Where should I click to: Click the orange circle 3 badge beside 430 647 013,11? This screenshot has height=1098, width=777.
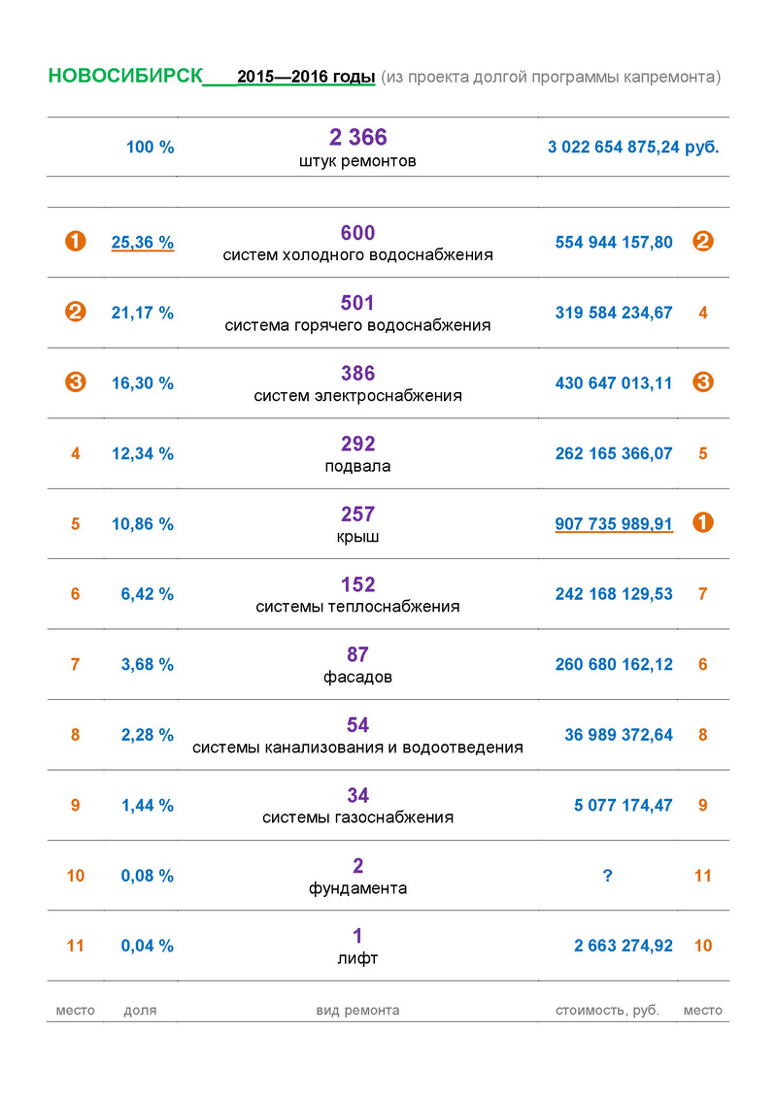pos(703,383)
